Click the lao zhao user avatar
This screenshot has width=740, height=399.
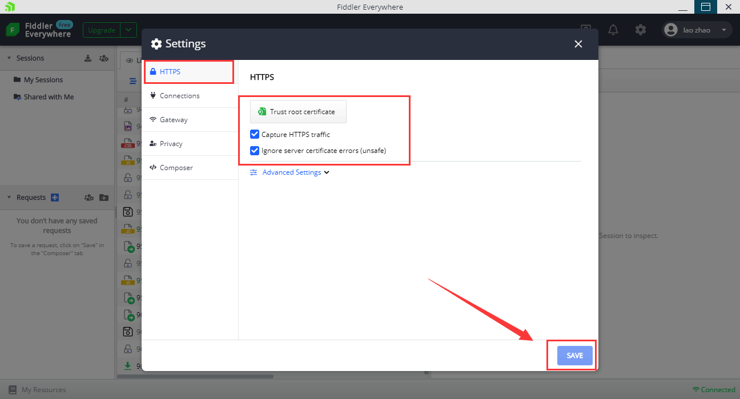(x=671, y=30)
